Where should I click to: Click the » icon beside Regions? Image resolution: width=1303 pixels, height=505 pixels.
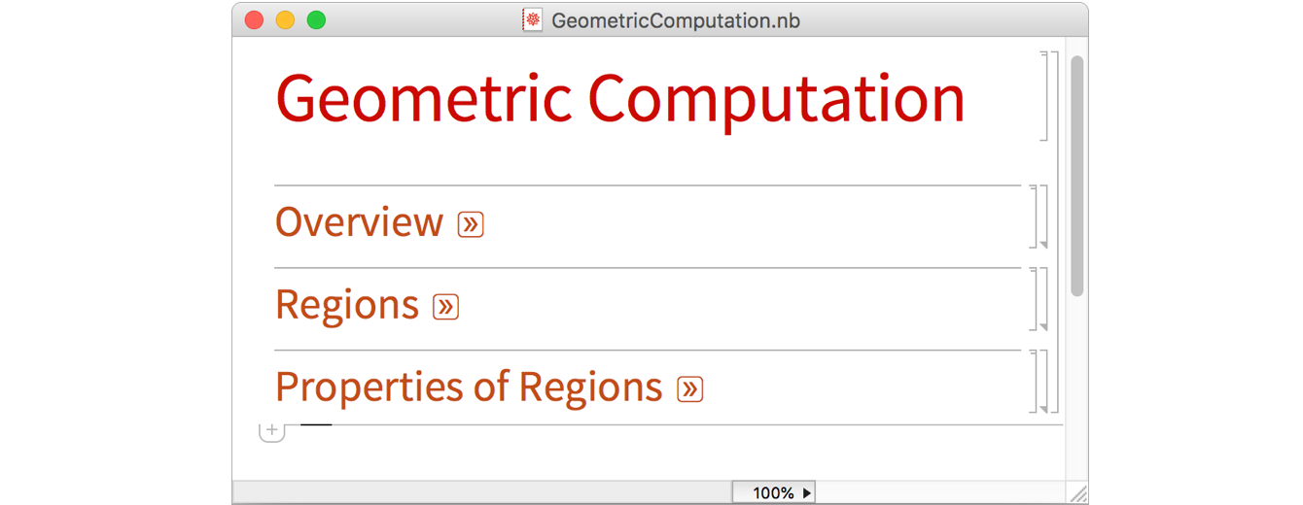[445, 307]
